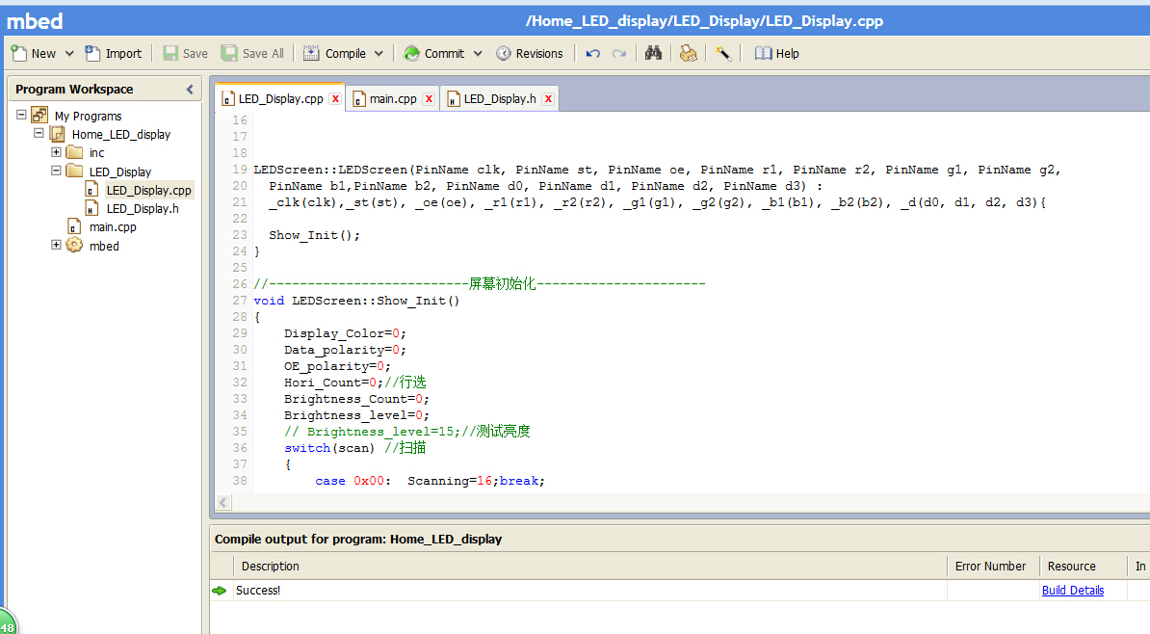Image resolution: width=1150 pixels, height=634 pixels.
Task: Click the Save All toolbar button
Action: point(253,54)
